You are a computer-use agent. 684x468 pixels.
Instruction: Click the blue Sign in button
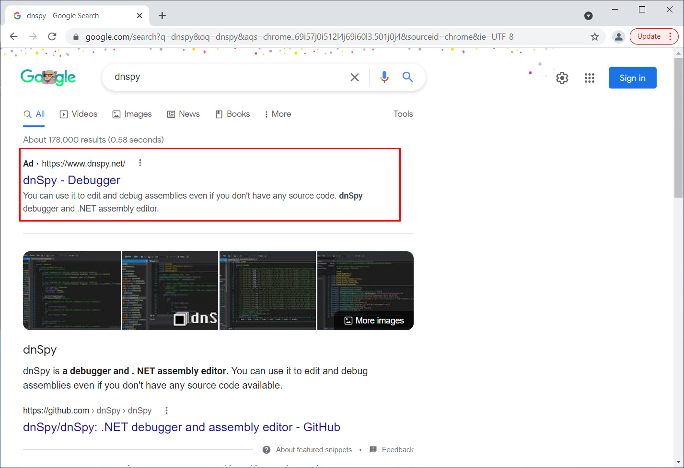[x=632, y=78]
